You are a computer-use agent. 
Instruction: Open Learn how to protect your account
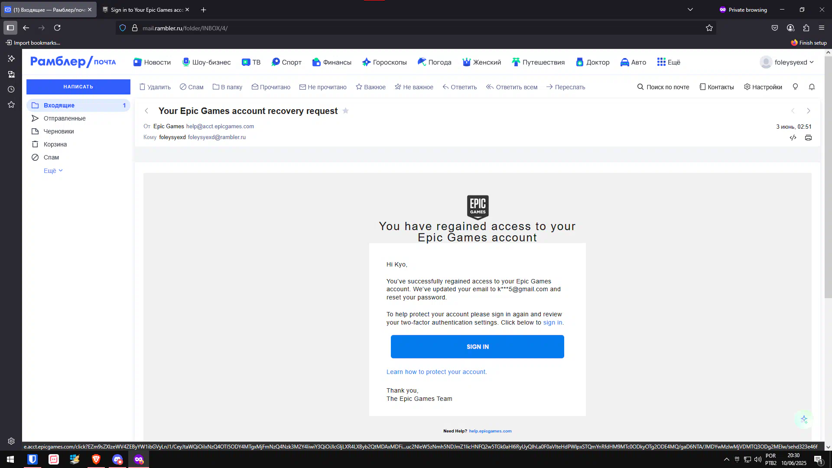tap(436, 372)
